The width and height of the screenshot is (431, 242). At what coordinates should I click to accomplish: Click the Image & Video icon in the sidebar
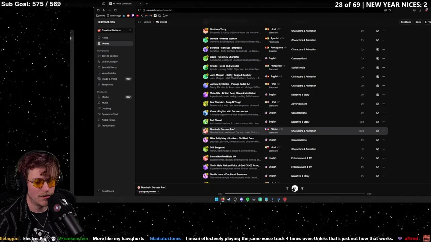click(99, 79)
